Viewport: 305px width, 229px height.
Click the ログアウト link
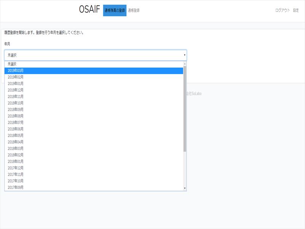click(x=283, y=10)
